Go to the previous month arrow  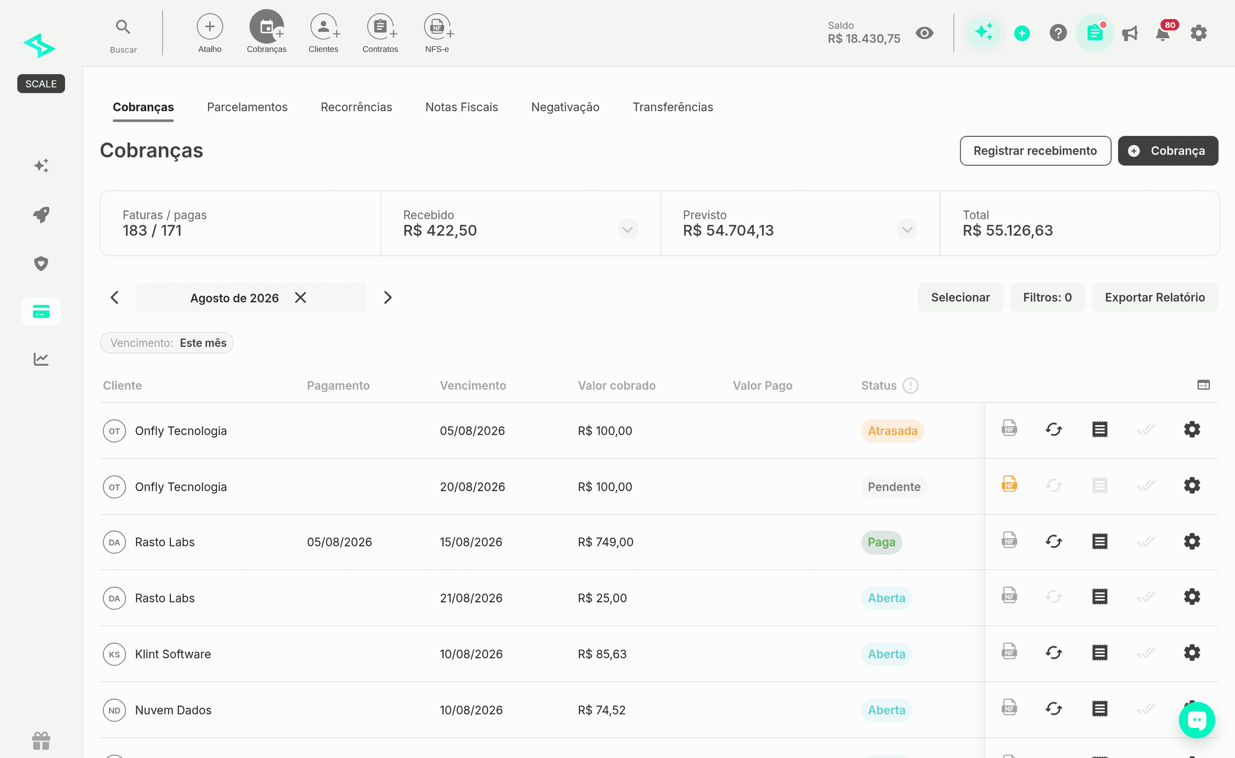[114, 297]
